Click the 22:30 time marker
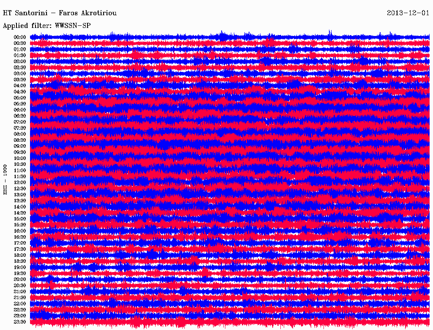433x330 pixels. coord(20,310)
